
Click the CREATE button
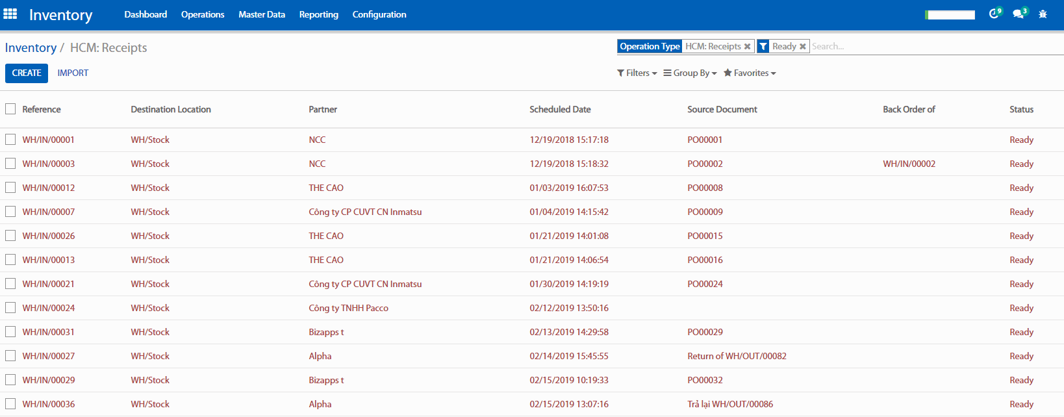pos(27,73)
